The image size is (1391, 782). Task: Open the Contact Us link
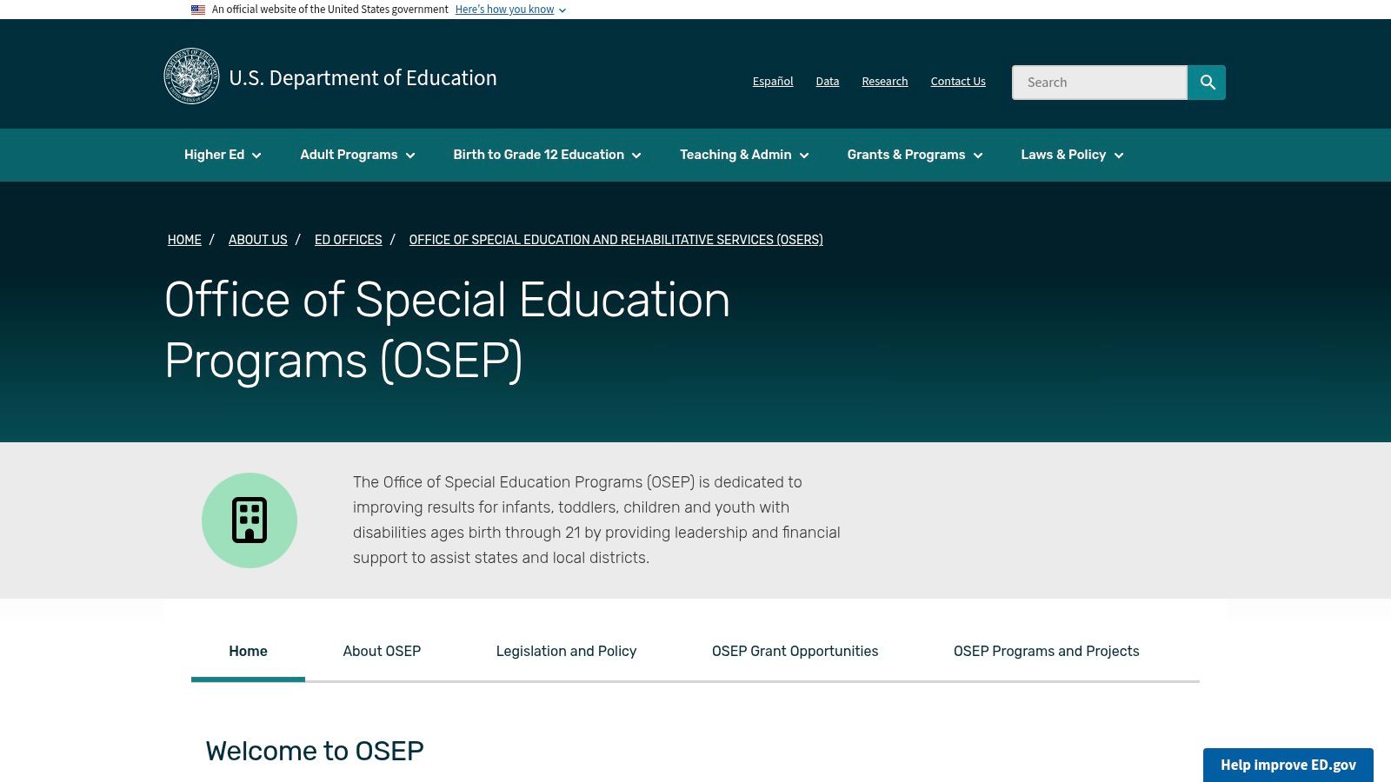(957, 81)
